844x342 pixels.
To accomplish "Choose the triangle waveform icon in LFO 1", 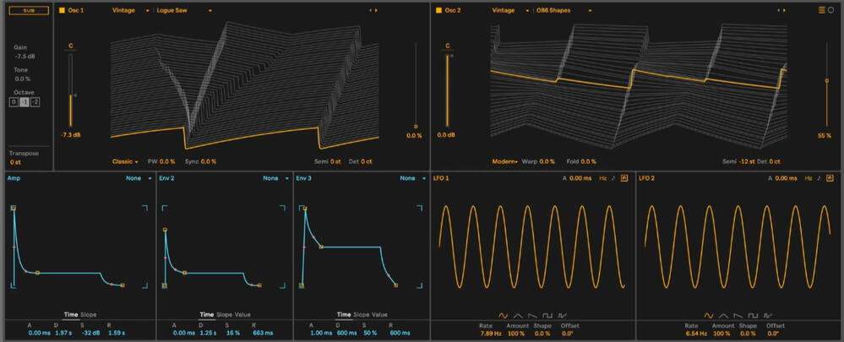I will click(520, 313).
